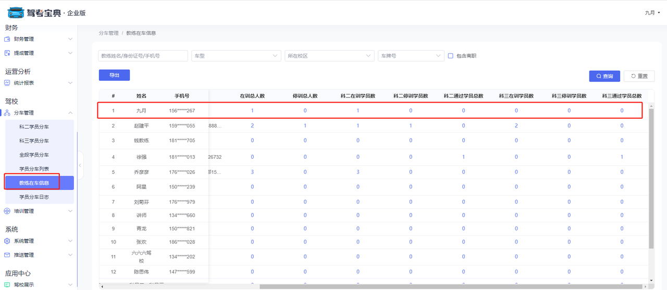Click the 教练姓名/身份证号/手机号 search field
Viewport: 667px width, 290px height.
point(143,56)
